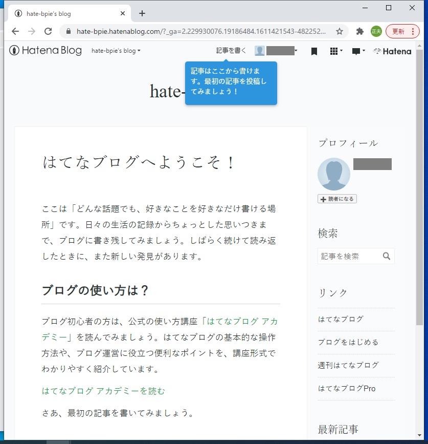Viewport: 428px width, 444px height.
Task: Click the Hatena logo at top right
Action: pyautogui.click(x=392, y=51)
